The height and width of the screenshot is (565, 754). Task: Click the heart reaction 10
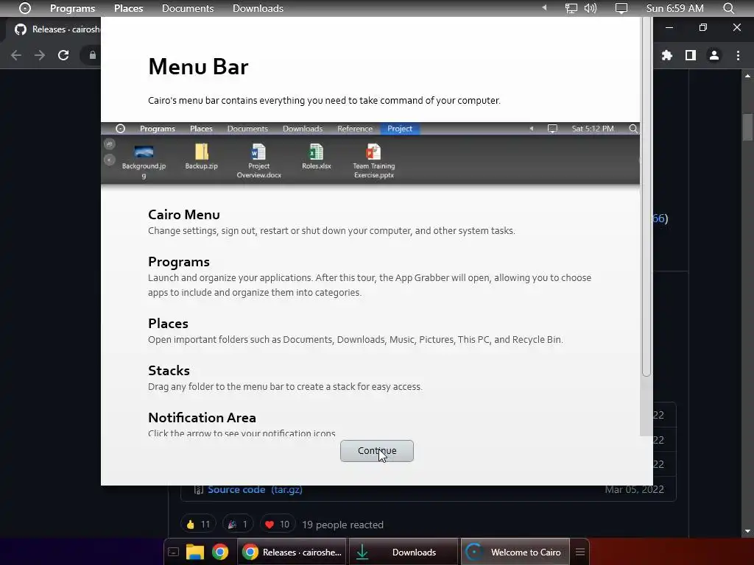tap(278, 524)
